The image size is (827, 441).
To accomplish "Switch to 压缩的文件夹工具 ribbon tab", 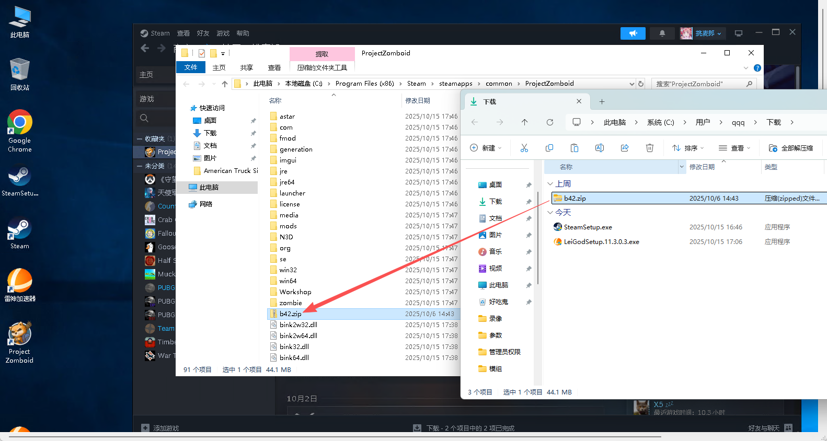I will (x=322, y=67).
